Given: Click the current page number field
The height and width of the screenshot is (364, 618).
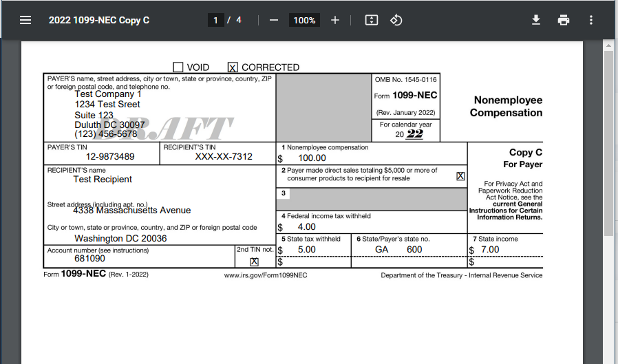Looking at the screenshot, I should click(216, 20).
